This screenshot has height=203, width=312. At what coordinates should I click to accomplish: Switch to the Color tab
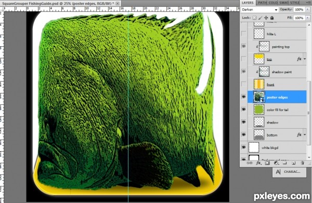click(272, 3)
